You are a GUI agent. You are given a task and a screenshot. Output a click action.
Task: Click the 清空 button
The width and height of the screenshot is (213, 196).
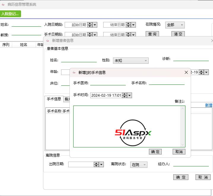pos(178,34)
